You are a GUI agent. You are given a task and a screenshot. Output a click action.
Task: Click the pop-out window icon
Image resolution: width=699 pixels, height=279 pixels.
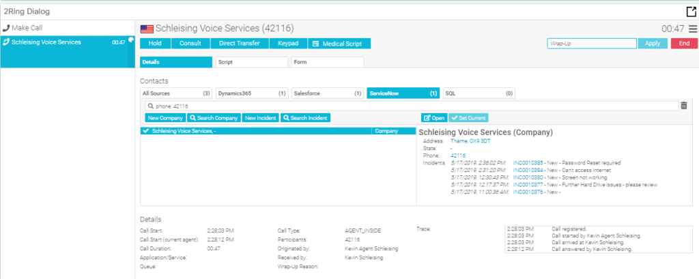point(690,11)
